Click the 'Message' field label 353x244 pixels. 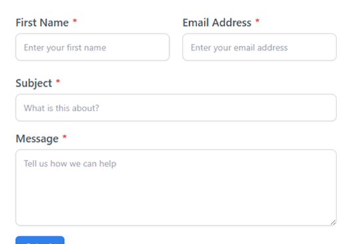tap(37, 139)
